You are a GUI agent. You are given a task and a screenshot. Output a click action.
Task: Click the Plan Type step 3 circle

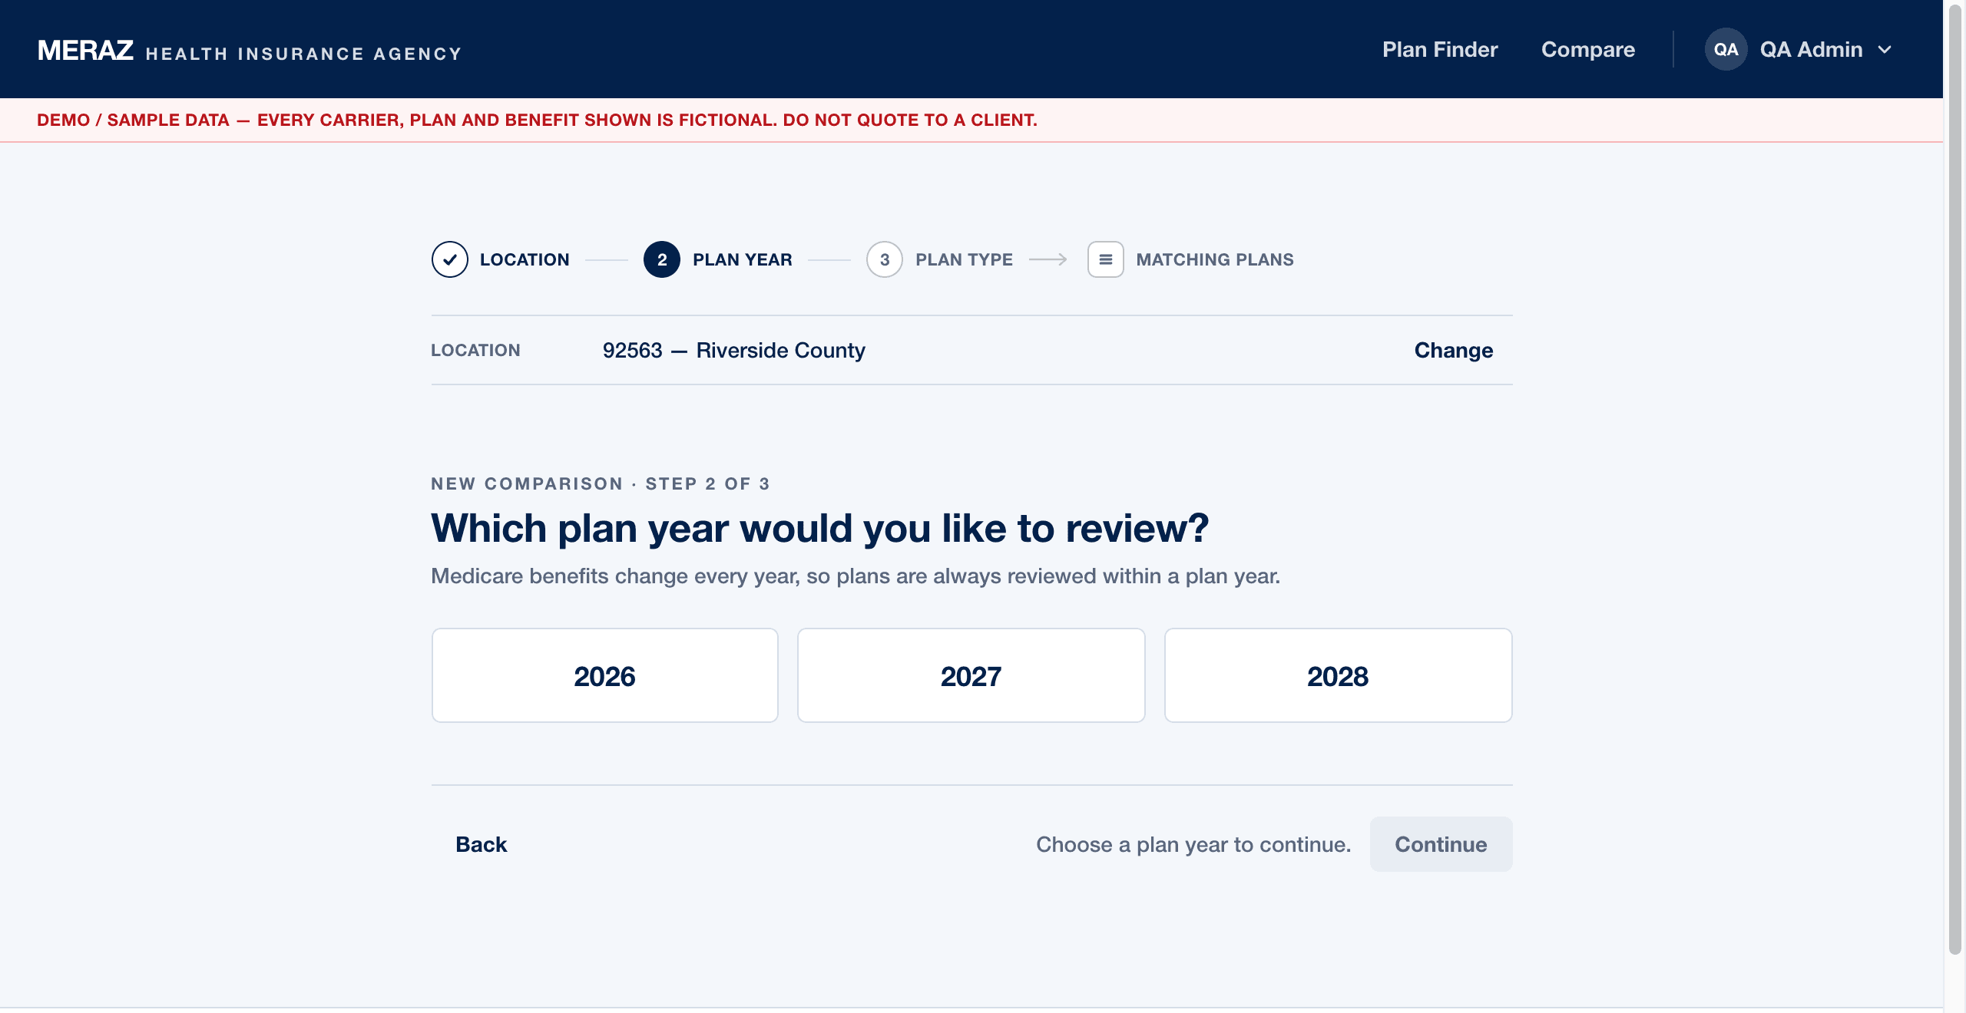point(885,259)
